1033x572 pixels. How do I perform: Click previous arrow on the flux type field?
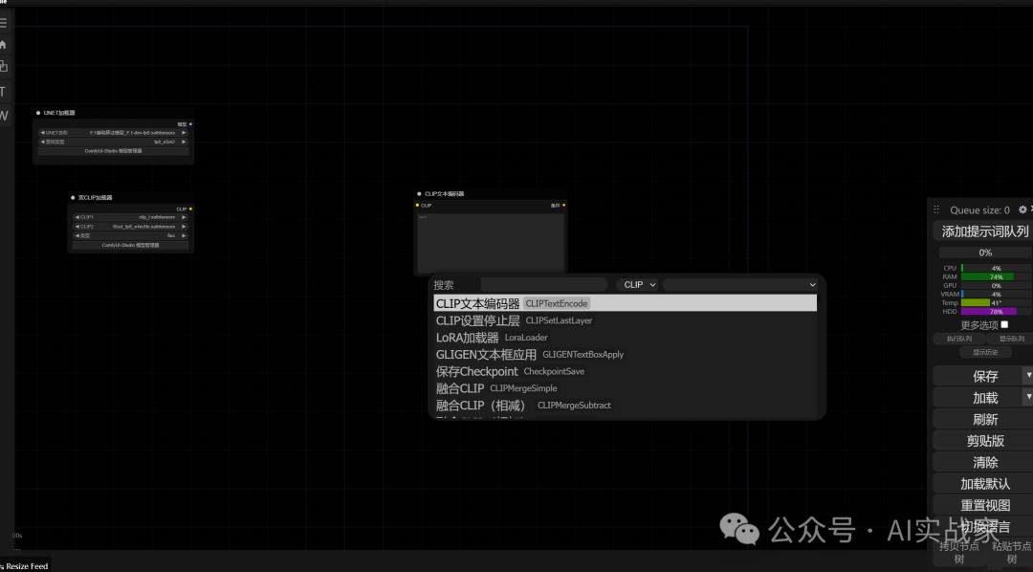point(77,235)
